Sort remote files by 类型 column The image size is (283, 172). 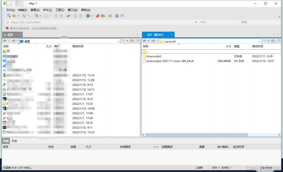236,46
